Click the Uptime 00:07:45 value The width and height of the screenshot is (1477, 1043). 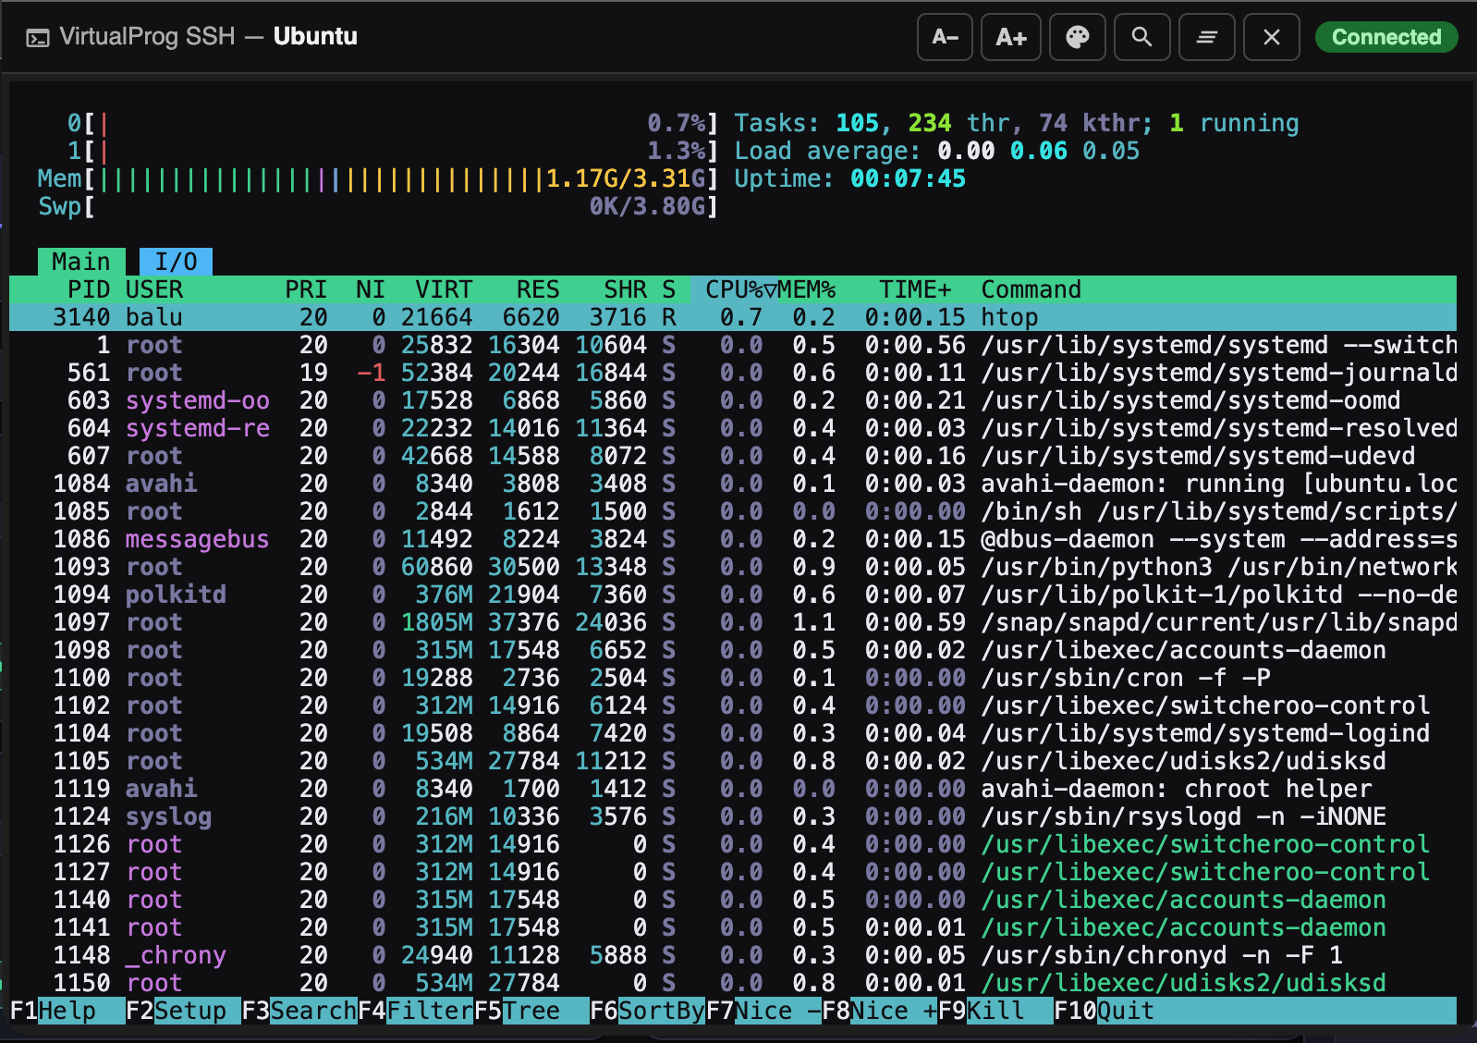tap(908, 178)
